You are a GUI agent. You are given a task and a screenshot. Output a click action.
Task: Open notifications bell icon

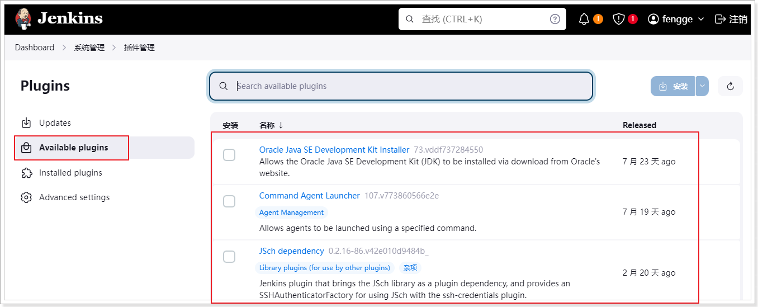pos(584,19)
